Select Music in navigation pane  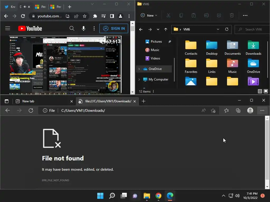point(152,50)
